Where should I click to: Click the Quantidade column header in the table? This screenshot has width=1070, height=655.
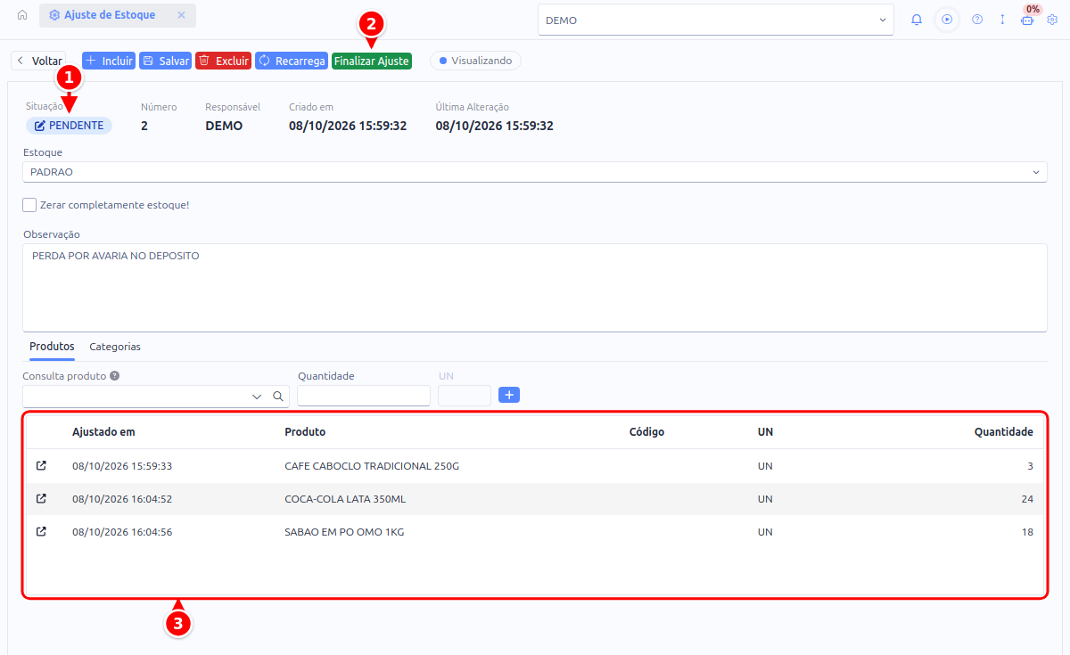(x=1003, y=432)
